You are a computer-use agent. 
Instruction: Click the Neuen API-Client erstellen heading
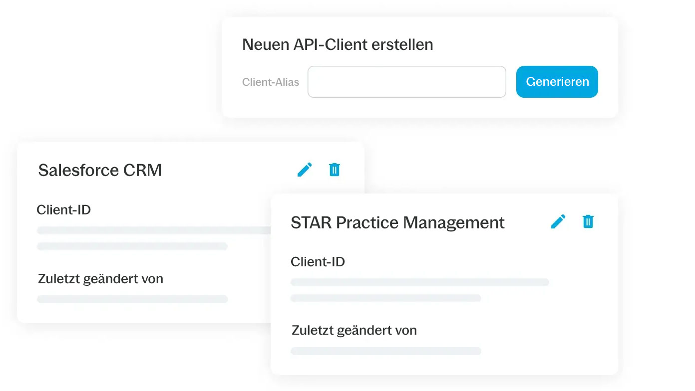[x=338, y=44]
